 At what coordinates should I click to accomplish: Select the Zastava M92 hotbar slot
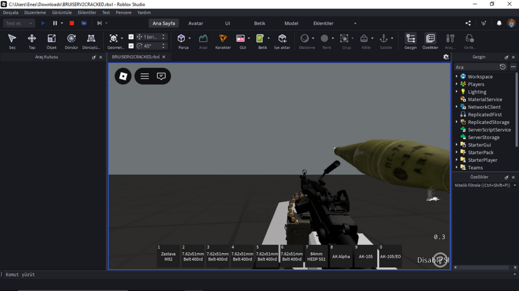click(x=168, y=256)
